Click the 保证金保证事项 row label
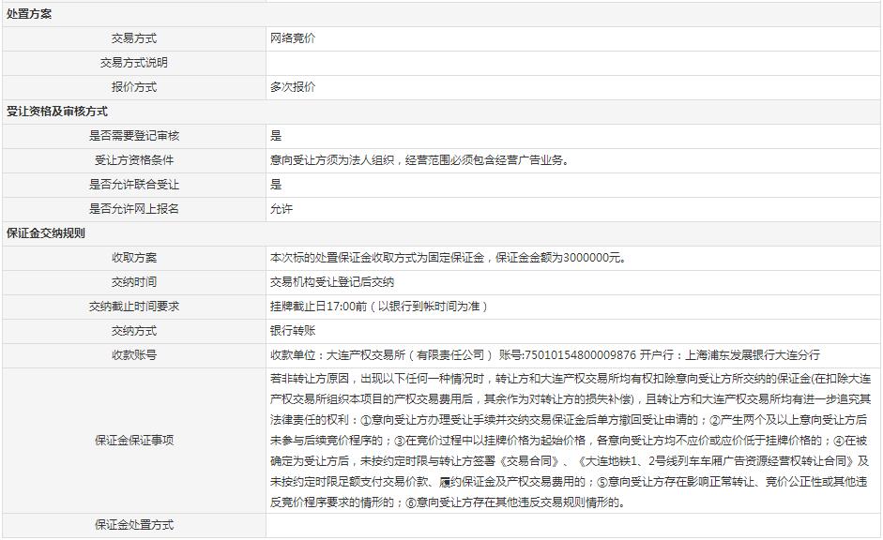Screen dimensions: 883x540 click(x=133, y=440)
